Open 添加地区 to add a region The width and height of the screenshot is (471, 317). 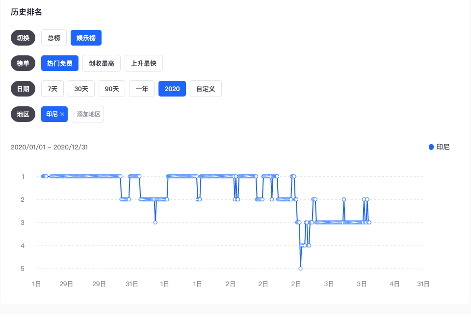(x=87, y=114)
